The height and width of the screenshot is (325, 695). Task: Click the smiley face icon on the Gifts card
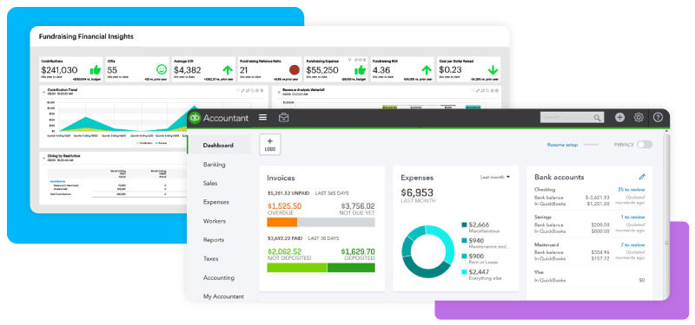[162, 69]
